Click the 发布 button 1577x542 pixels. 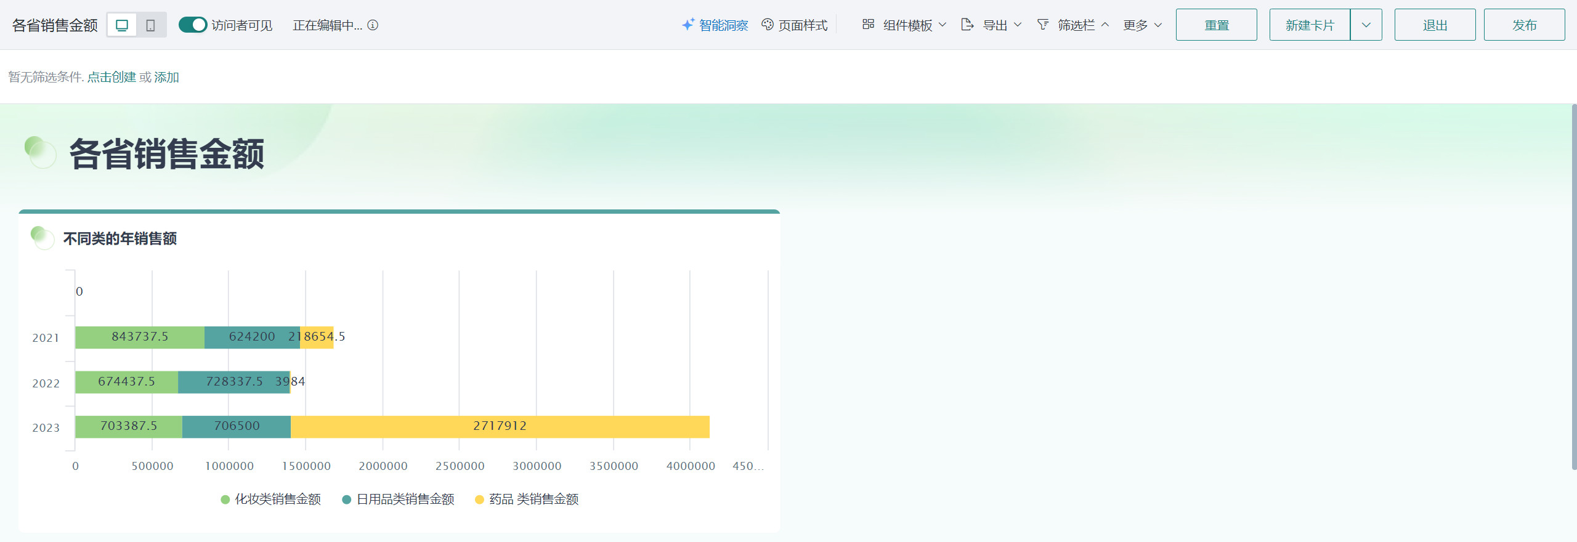[1524, 25]
